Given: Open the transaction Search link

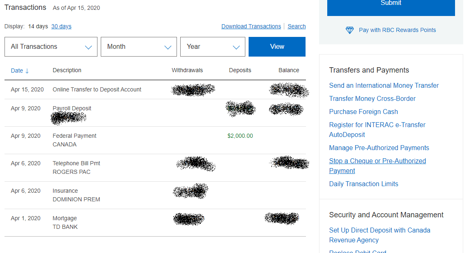Looking at the screenshot, I should pos(297,26).
